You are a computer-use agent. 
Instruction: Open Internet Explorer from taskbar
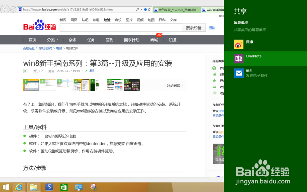point(19,187)
